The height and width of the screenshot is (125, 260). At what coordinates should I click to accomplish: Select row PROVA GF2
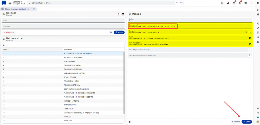pos(63,121)
